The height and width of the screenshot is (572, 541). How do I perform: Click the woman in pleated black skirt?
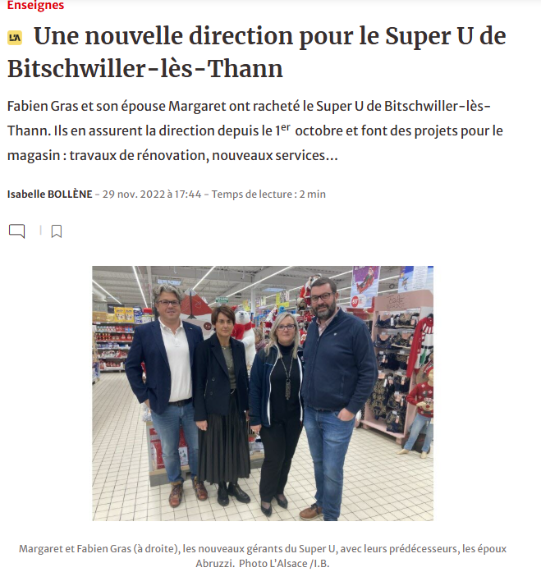pos(222,405)
